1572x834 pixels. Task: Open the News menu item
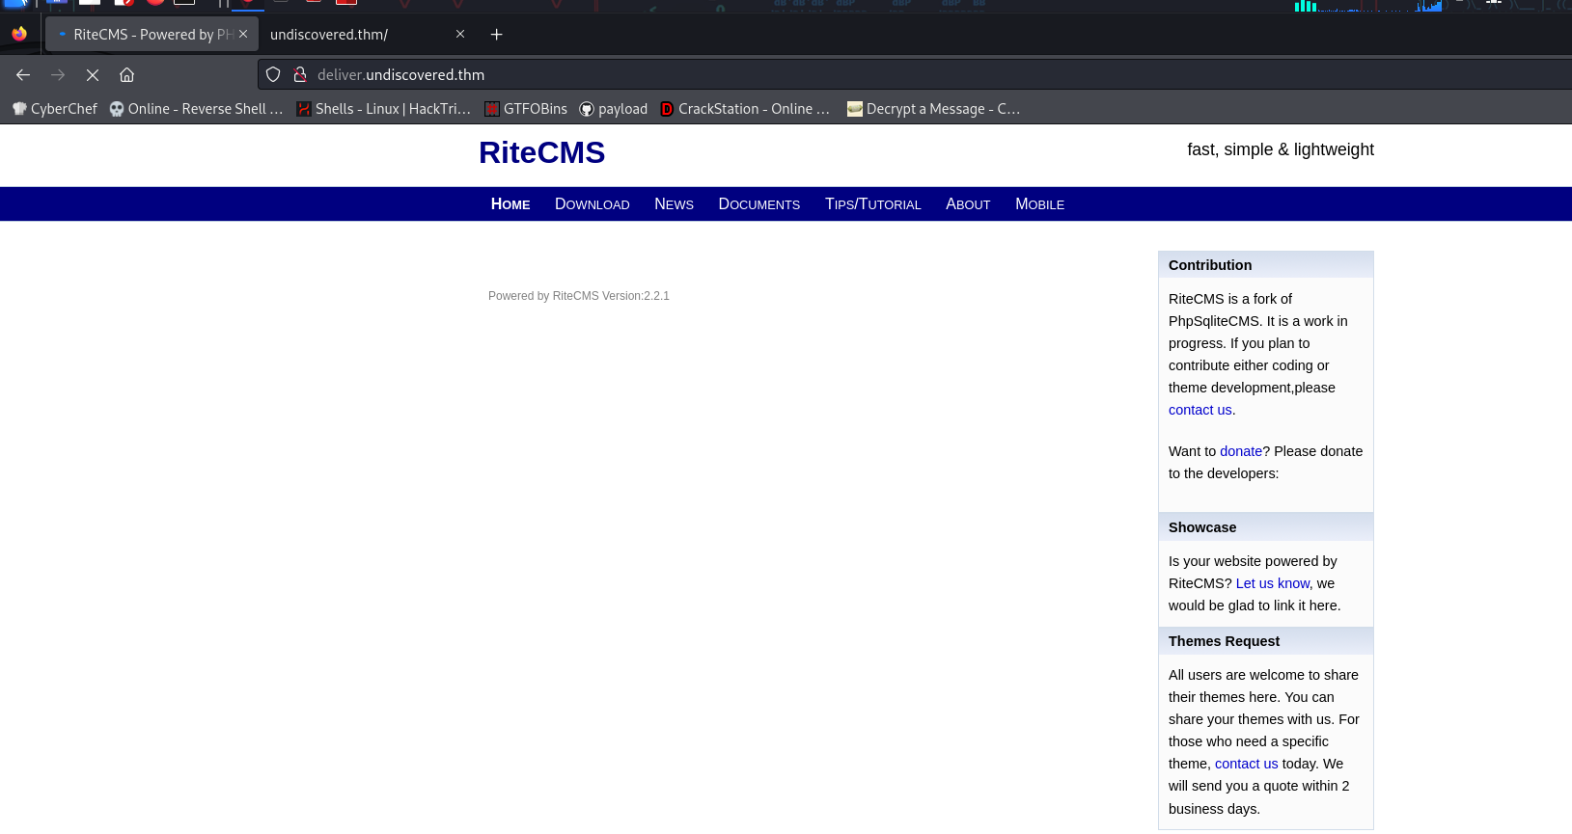point(674,204)
